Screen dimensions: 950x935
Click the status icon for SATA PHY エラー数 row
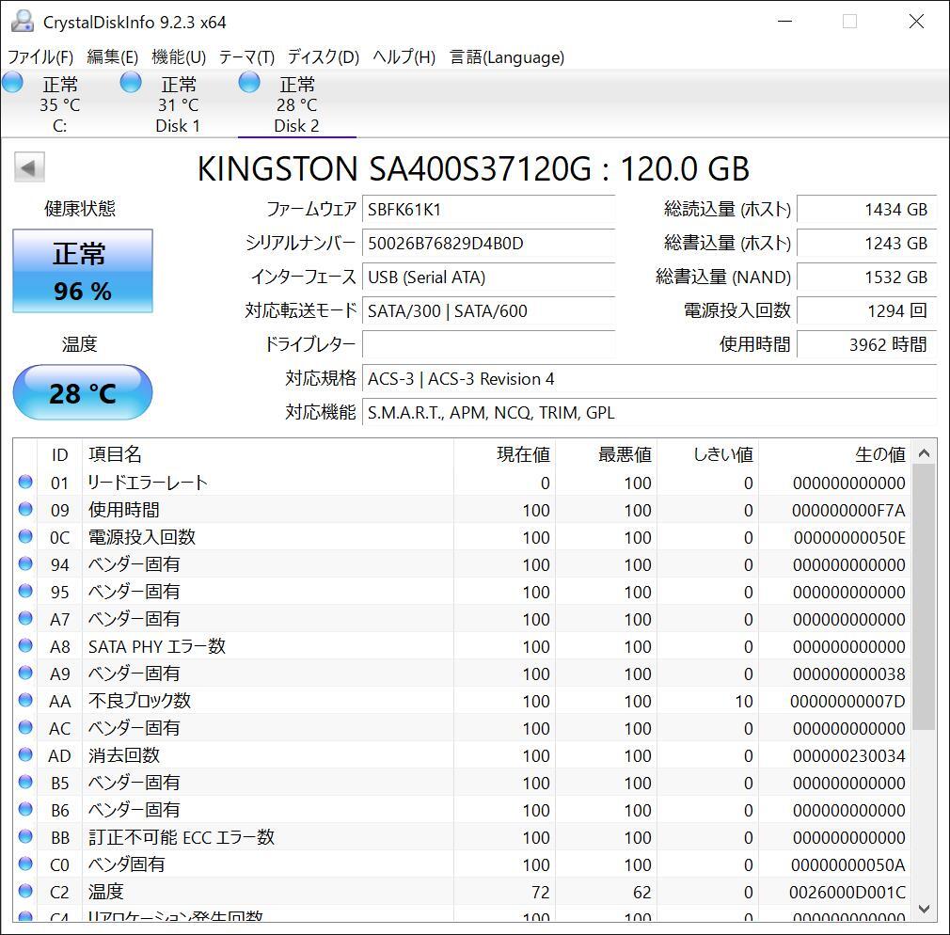25,646
